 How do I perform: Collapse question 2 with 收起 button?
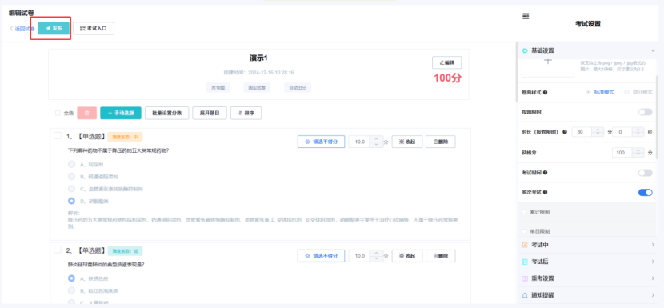pyautogui.click(x=407, y=256)
